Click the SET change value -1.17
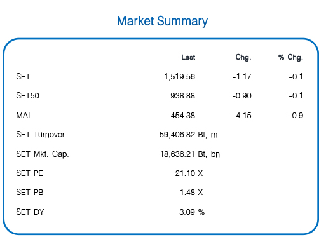333x244 pixels. (x=242, y=77)
